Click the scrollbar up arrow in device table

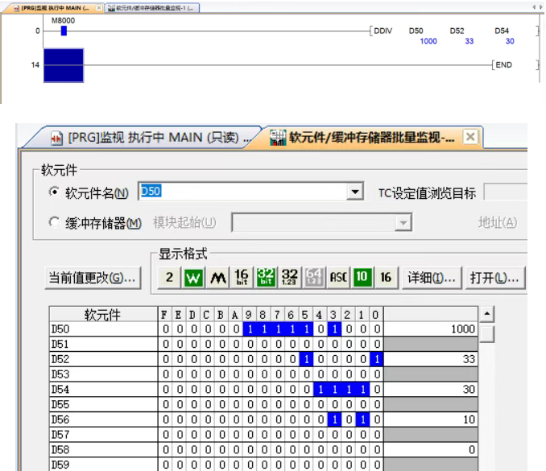coord(486,314)
